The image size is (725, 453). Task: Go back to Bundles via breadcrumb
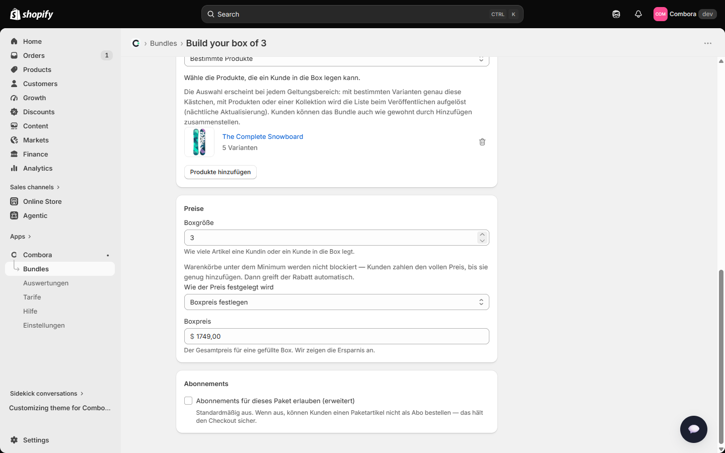coord(164,43)
